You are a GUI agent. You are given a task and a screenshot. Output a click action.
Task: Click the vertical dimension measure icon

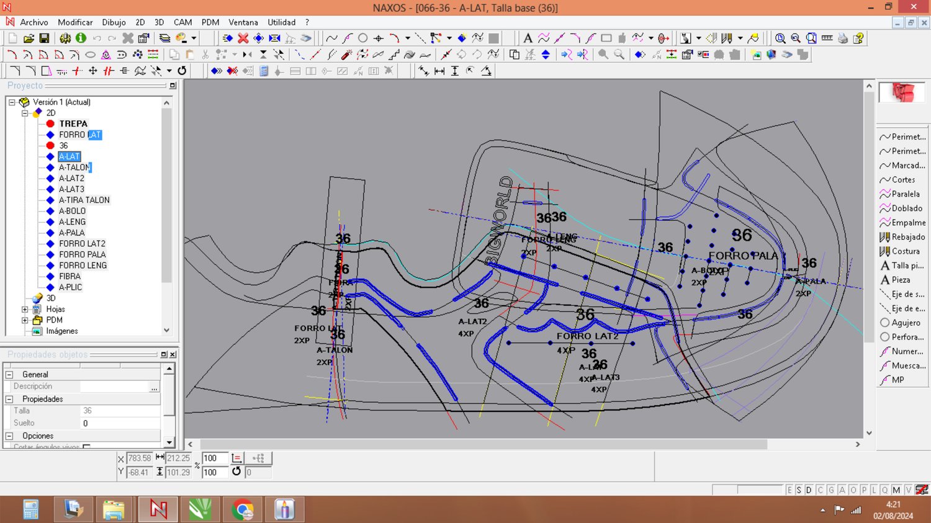(455, 71)
